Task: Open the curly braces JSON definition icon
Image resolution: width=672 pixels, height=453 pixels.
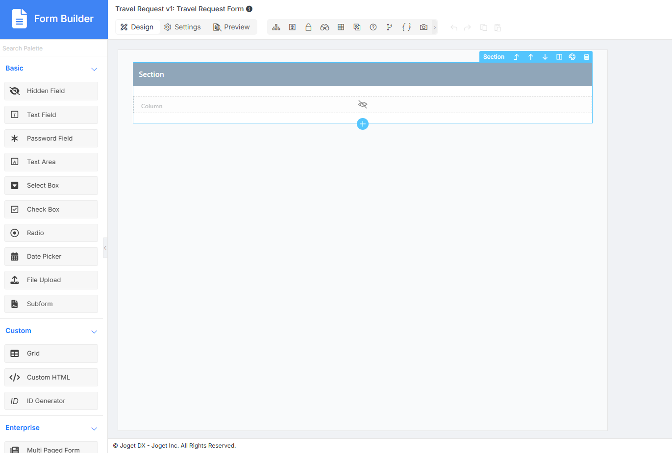Action: click(406, 27)
